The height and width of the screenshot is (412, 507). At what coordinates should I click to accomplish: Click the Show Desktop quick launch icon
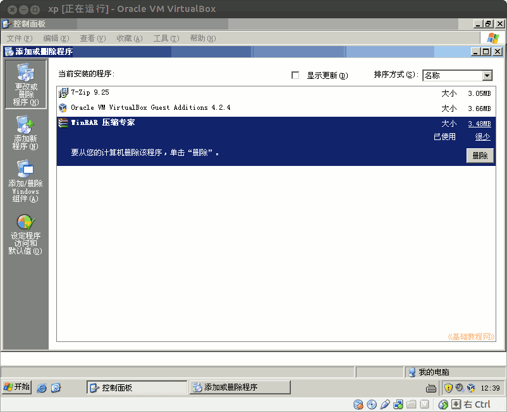(x=56, y=387)
